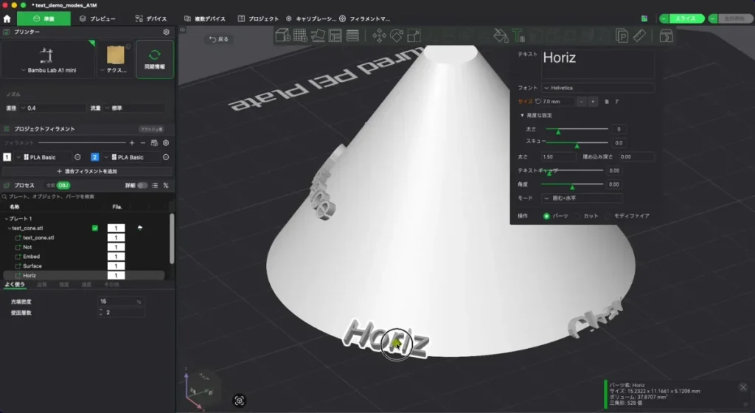This screenshot has height=413, width=755.
Task: Select the カット operation radio button
Action: (578, 216)
